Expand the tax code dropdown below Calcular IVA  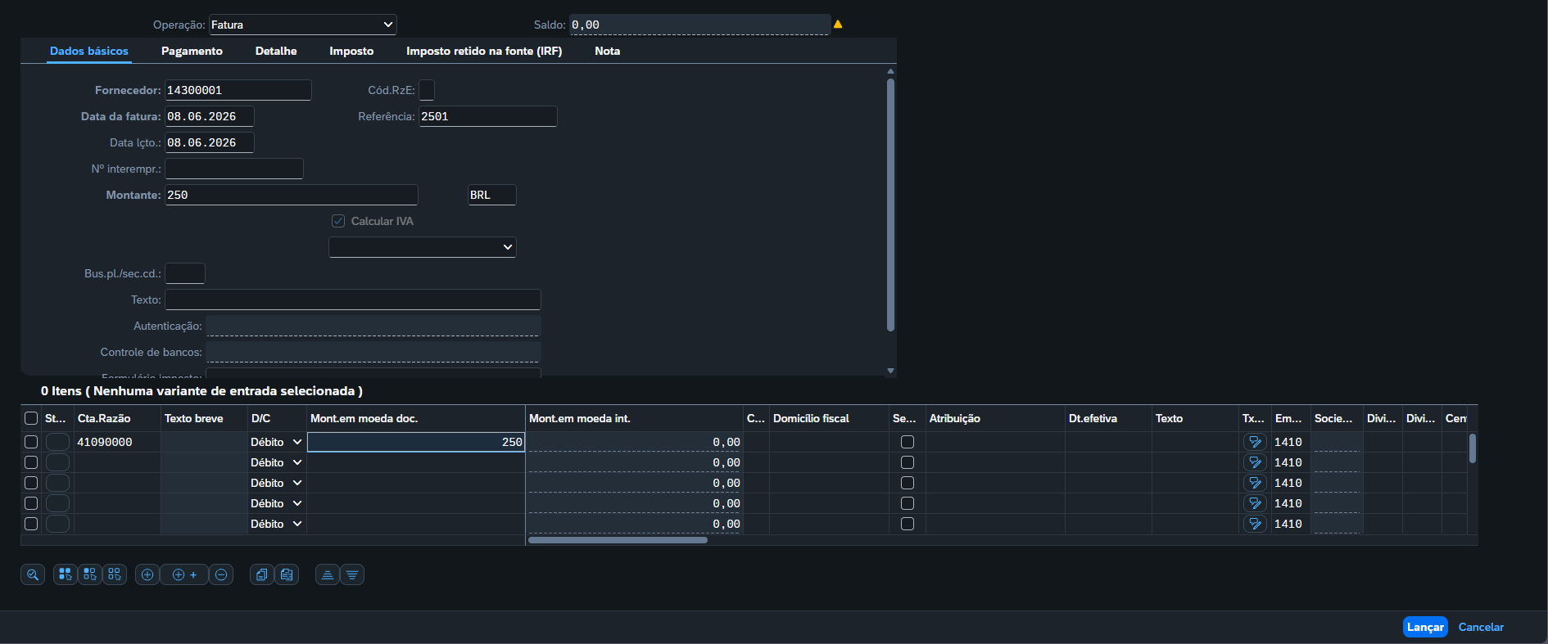[x=423, y=247]
